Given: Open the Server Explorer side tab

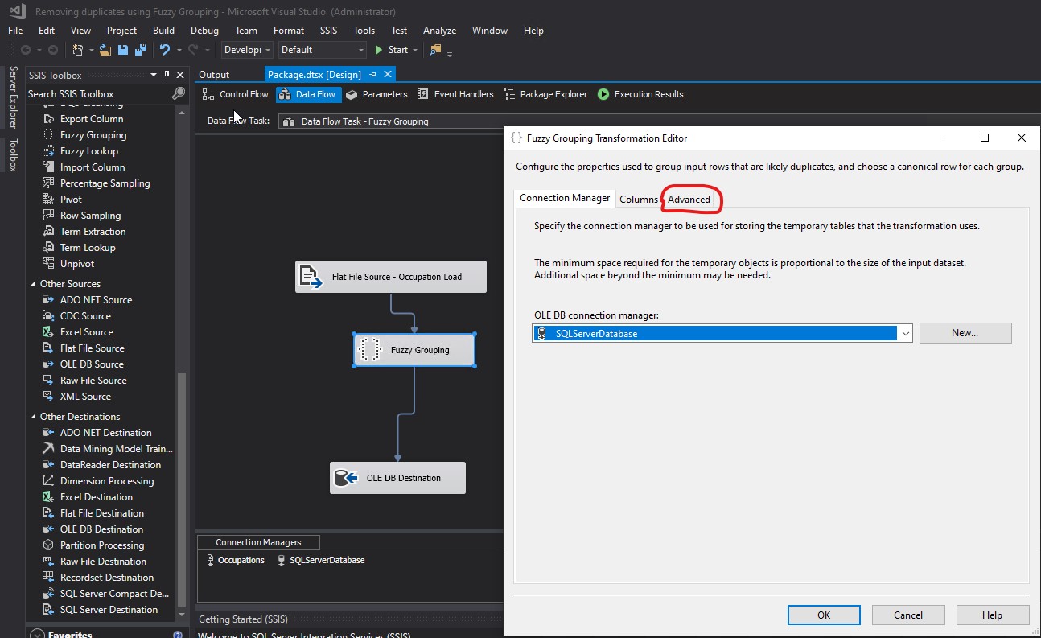Looking at the screenshot, I should pyautogui.click(x=13, y=97).
